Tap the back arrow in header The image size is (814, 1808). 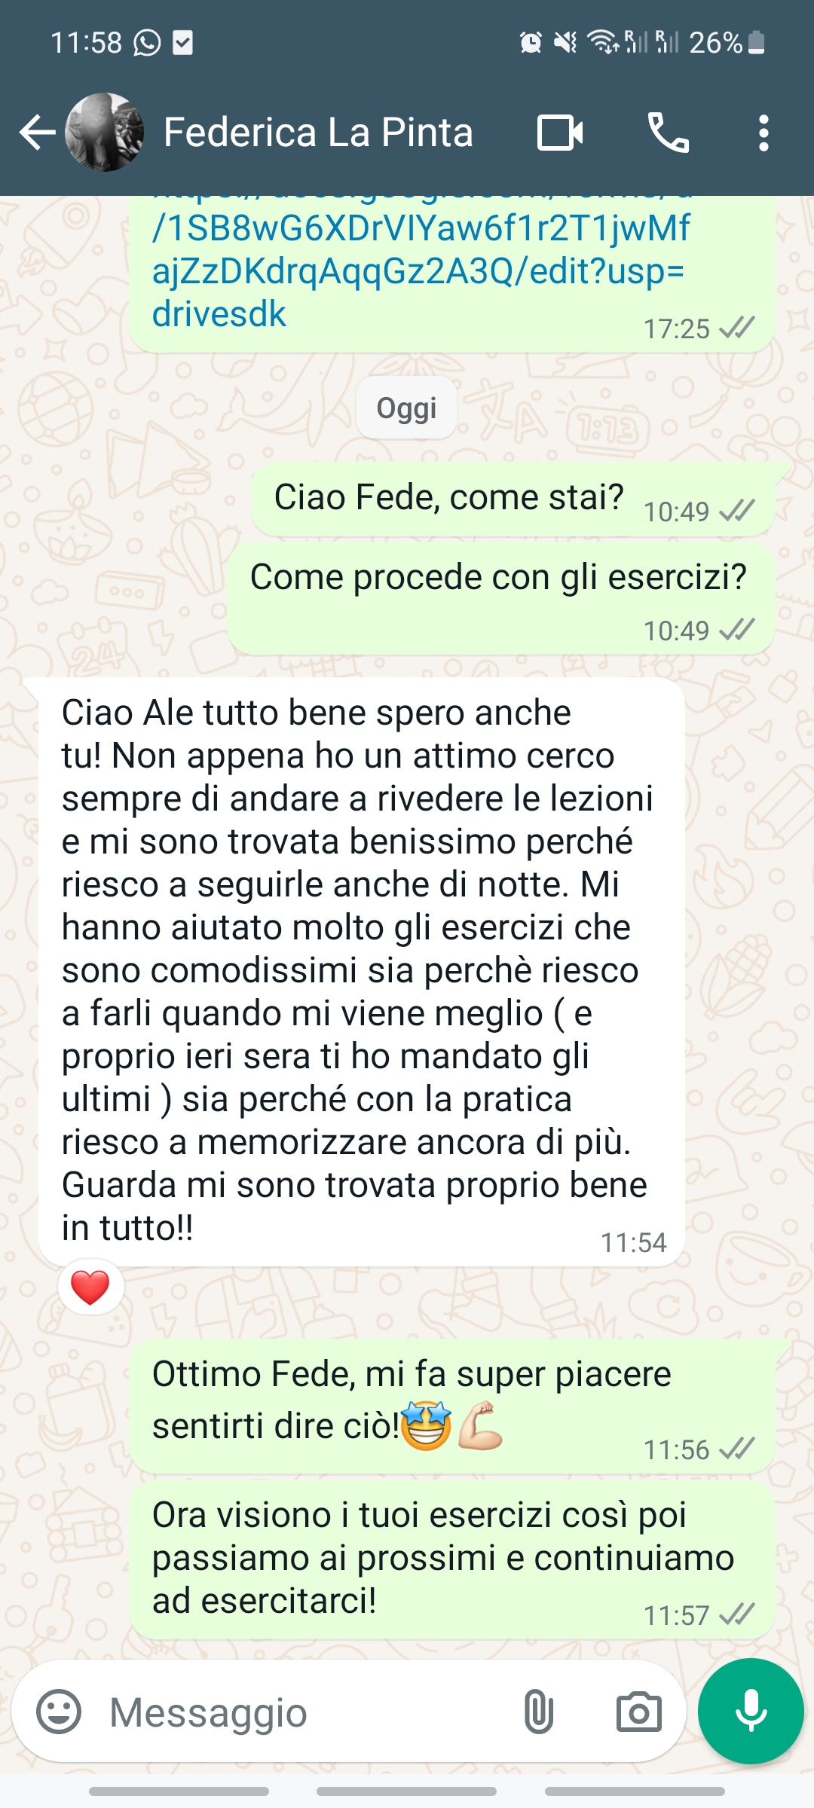pos(38,133)
